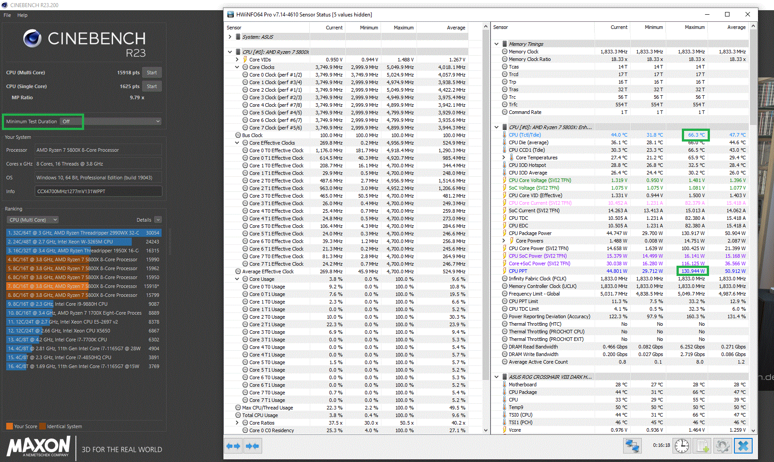This screenshot has height=462, width=774.
Task: Select the Intel Xeon W-3265M ranking row
Action: click(83, 242)
